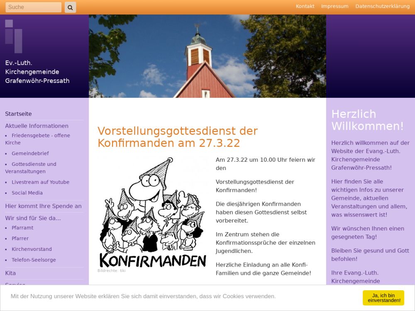Go to Kirchenvorstand

[x=32, y=249]
